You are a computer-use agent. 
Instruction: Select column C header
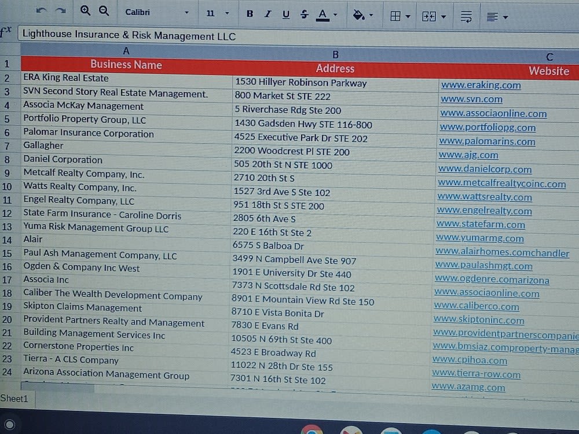[549, 57]
